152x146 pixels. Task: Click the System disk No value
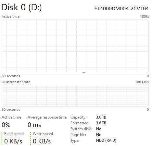click(99, 129)
